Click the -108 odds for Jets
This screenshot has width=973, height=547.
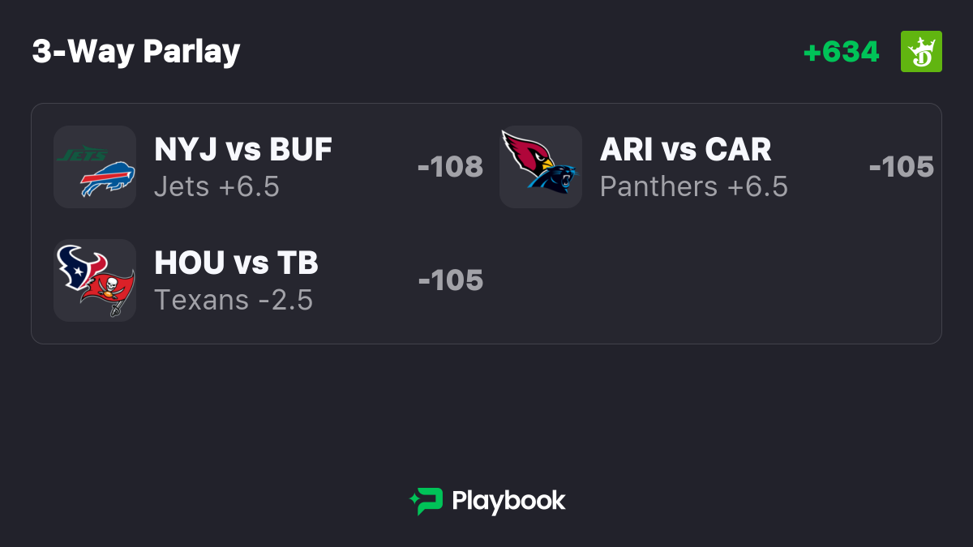[x=450, y=167]
